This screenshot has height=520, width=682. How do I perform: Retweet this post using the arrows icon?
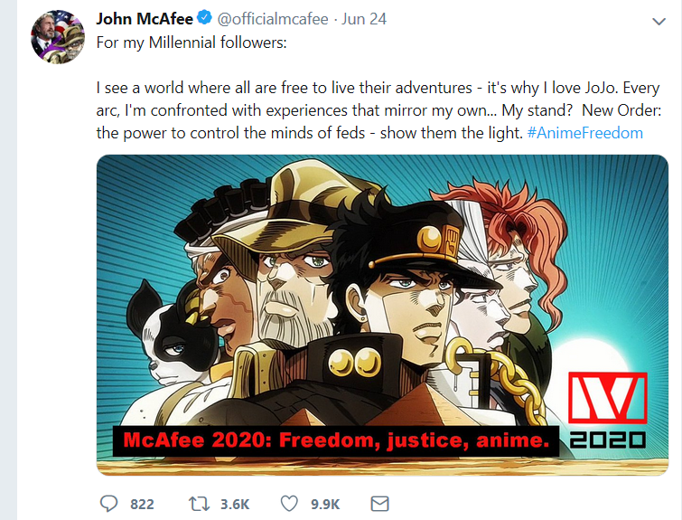click(x=199, y=504)
